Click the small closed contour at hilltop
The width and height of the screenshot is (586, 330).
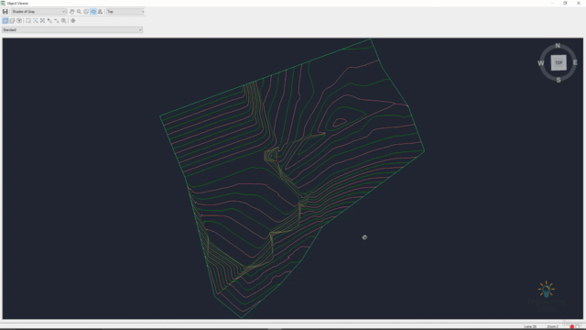340,122
